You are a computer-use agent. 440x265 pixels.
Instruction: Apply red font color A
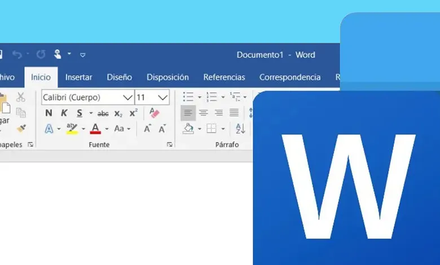coord(95,129)
